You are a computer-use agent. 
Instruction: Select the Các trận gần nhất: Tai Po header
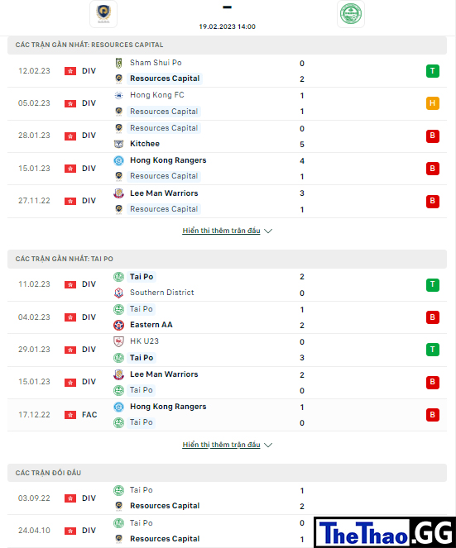click(227, 259)
